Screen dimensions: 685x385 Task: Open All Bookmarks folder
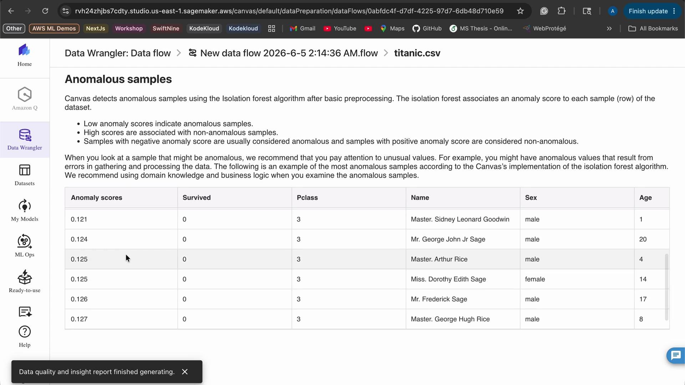[653, 29]
